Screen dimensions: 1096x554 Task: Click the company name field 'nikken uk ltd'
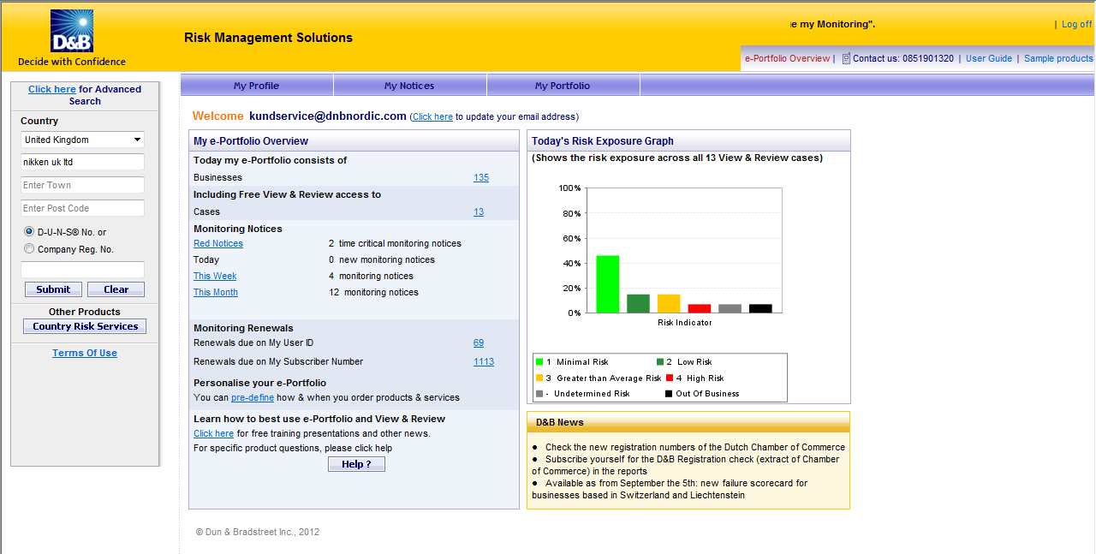coord(82,162)
